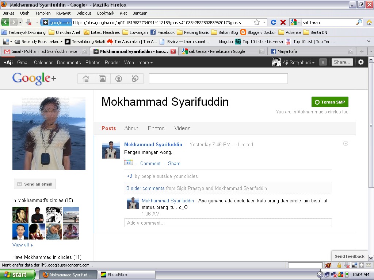The image size is (374, 280).
Task: Open Facebook bookmark in bookmarks bar
Action: (163, 32)
